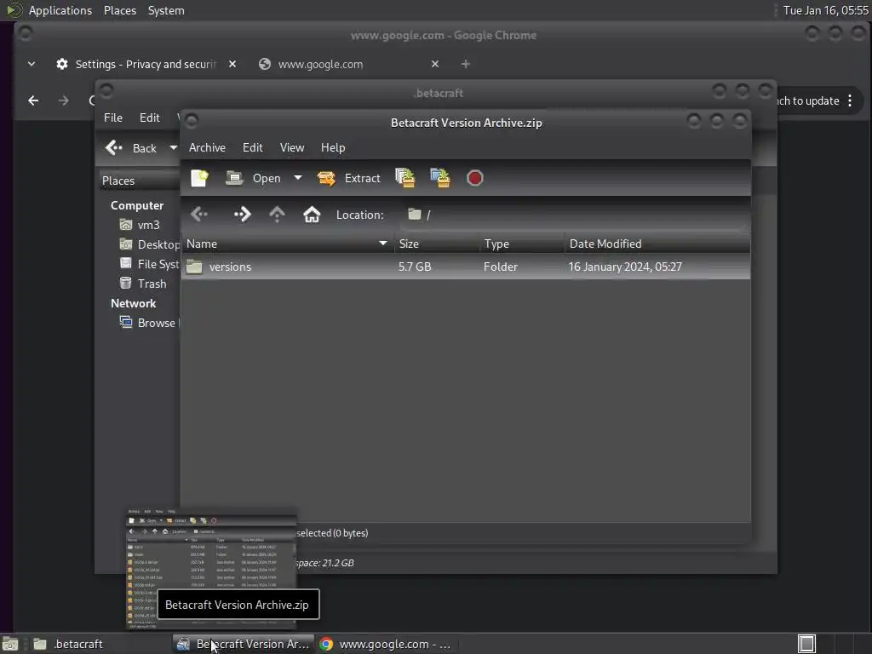Viewport: 872px width, 654px height.
Task: Click the Location path field
Action: [x=573, y=215]
